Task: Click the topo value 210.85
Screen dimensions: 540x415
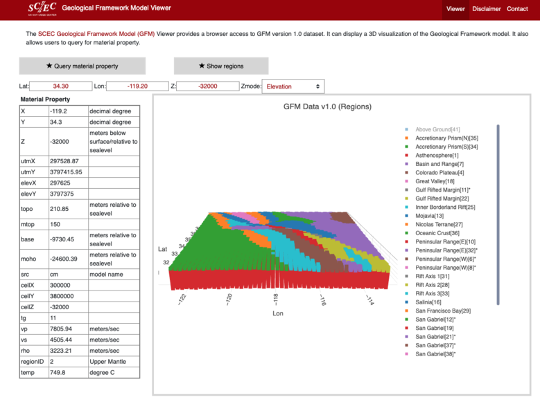Action: (x=59, y=209)
